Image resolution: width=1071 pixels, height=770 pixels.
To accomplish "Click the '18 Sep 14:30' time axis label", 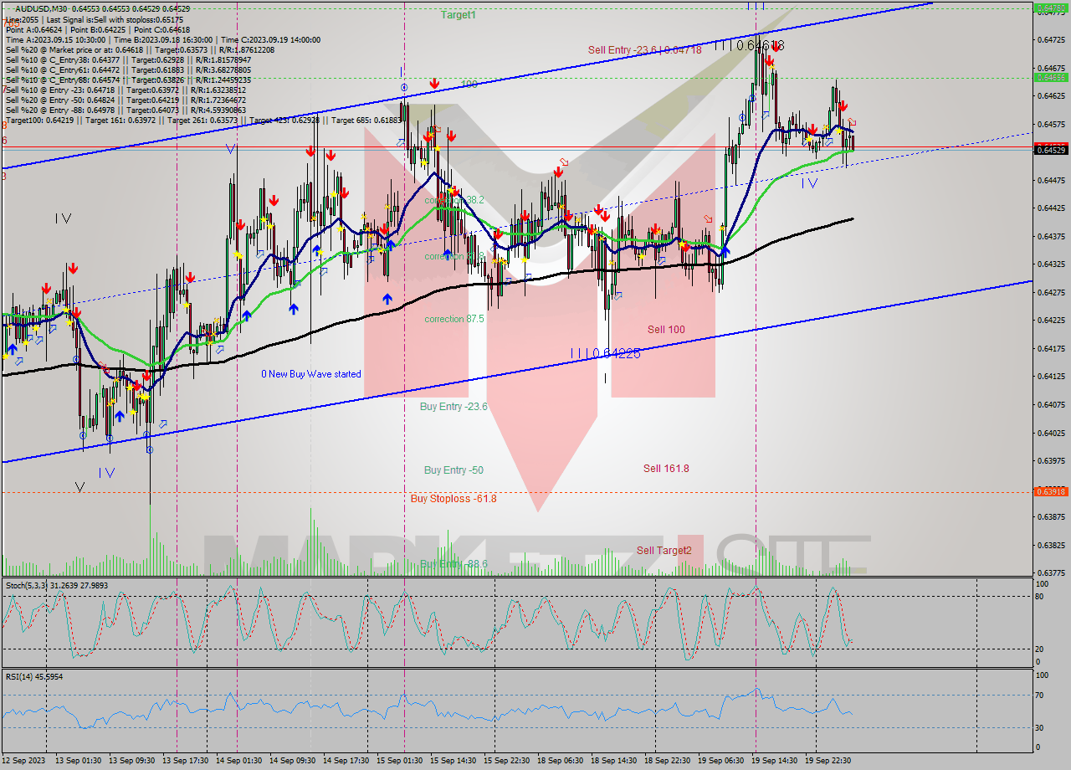I will 613,761.
